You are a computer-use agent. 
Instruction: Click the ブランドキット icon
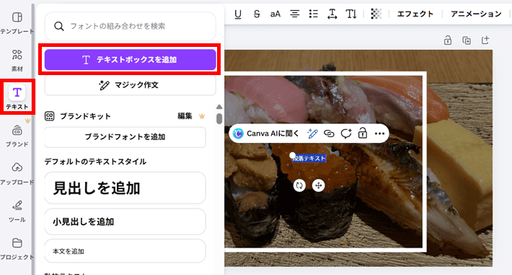50,116
